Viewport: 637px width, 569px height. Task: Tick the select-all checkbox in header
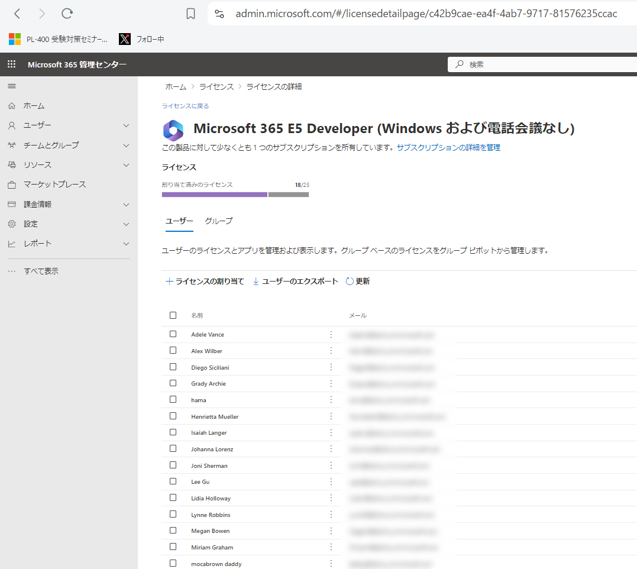tap(173, 315)
